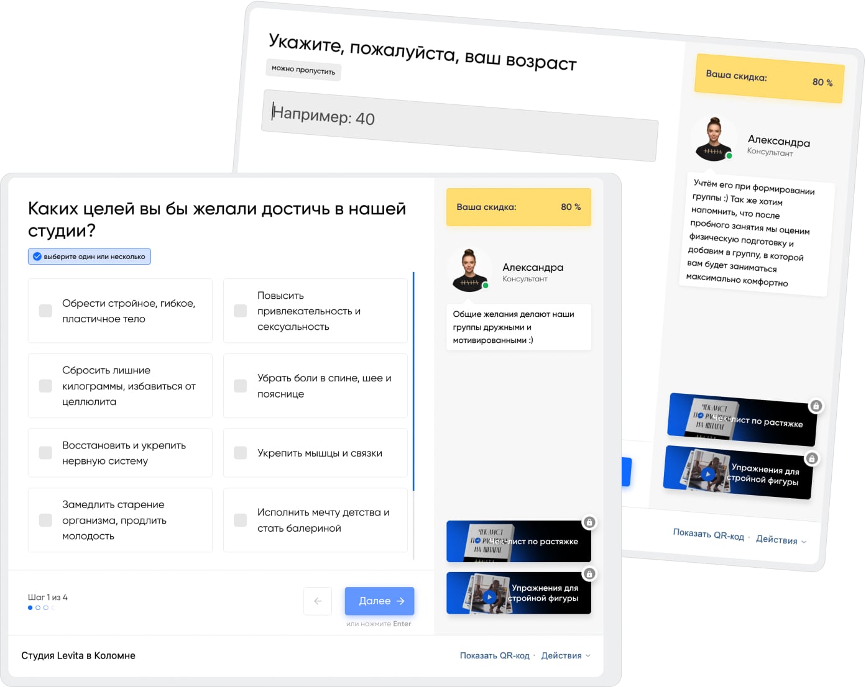Click the 'или нажмите Enter' hint text
The height and width of the screenshot is (687, 866).
[379, 624]
